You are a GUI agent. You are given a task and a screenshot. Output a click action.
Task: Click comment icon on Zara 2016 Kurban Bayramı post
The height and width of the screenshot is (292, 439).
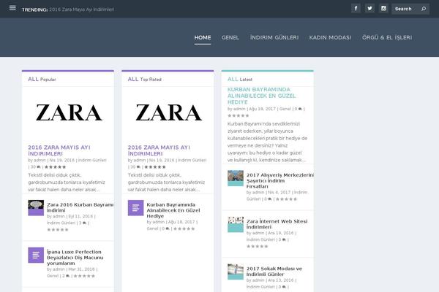[84, 223]
